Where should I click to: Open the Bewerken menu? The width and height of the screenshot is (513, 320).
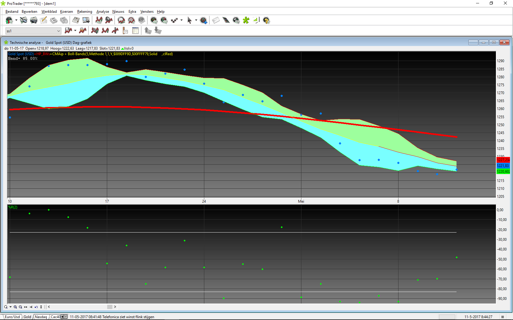pyautogui.click(x=29, y=12)
